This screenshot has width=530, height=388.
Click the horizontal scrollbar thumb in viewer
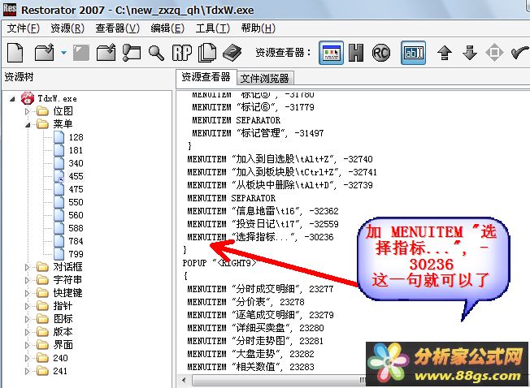click(278, 380)
